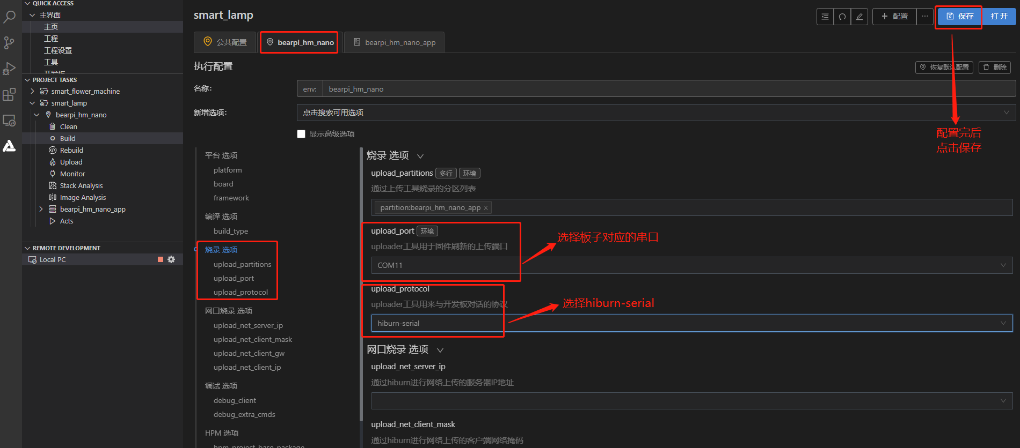Run the Rebuild task
Viewport: 1020px width, 448px height.
(71, 150)
